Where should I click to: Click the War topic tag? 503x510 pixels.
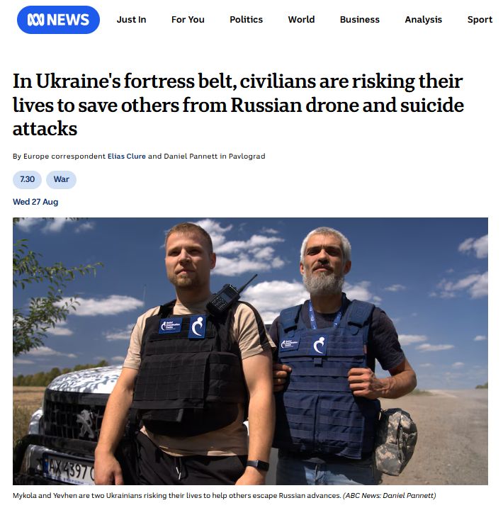tap(61, 179)
